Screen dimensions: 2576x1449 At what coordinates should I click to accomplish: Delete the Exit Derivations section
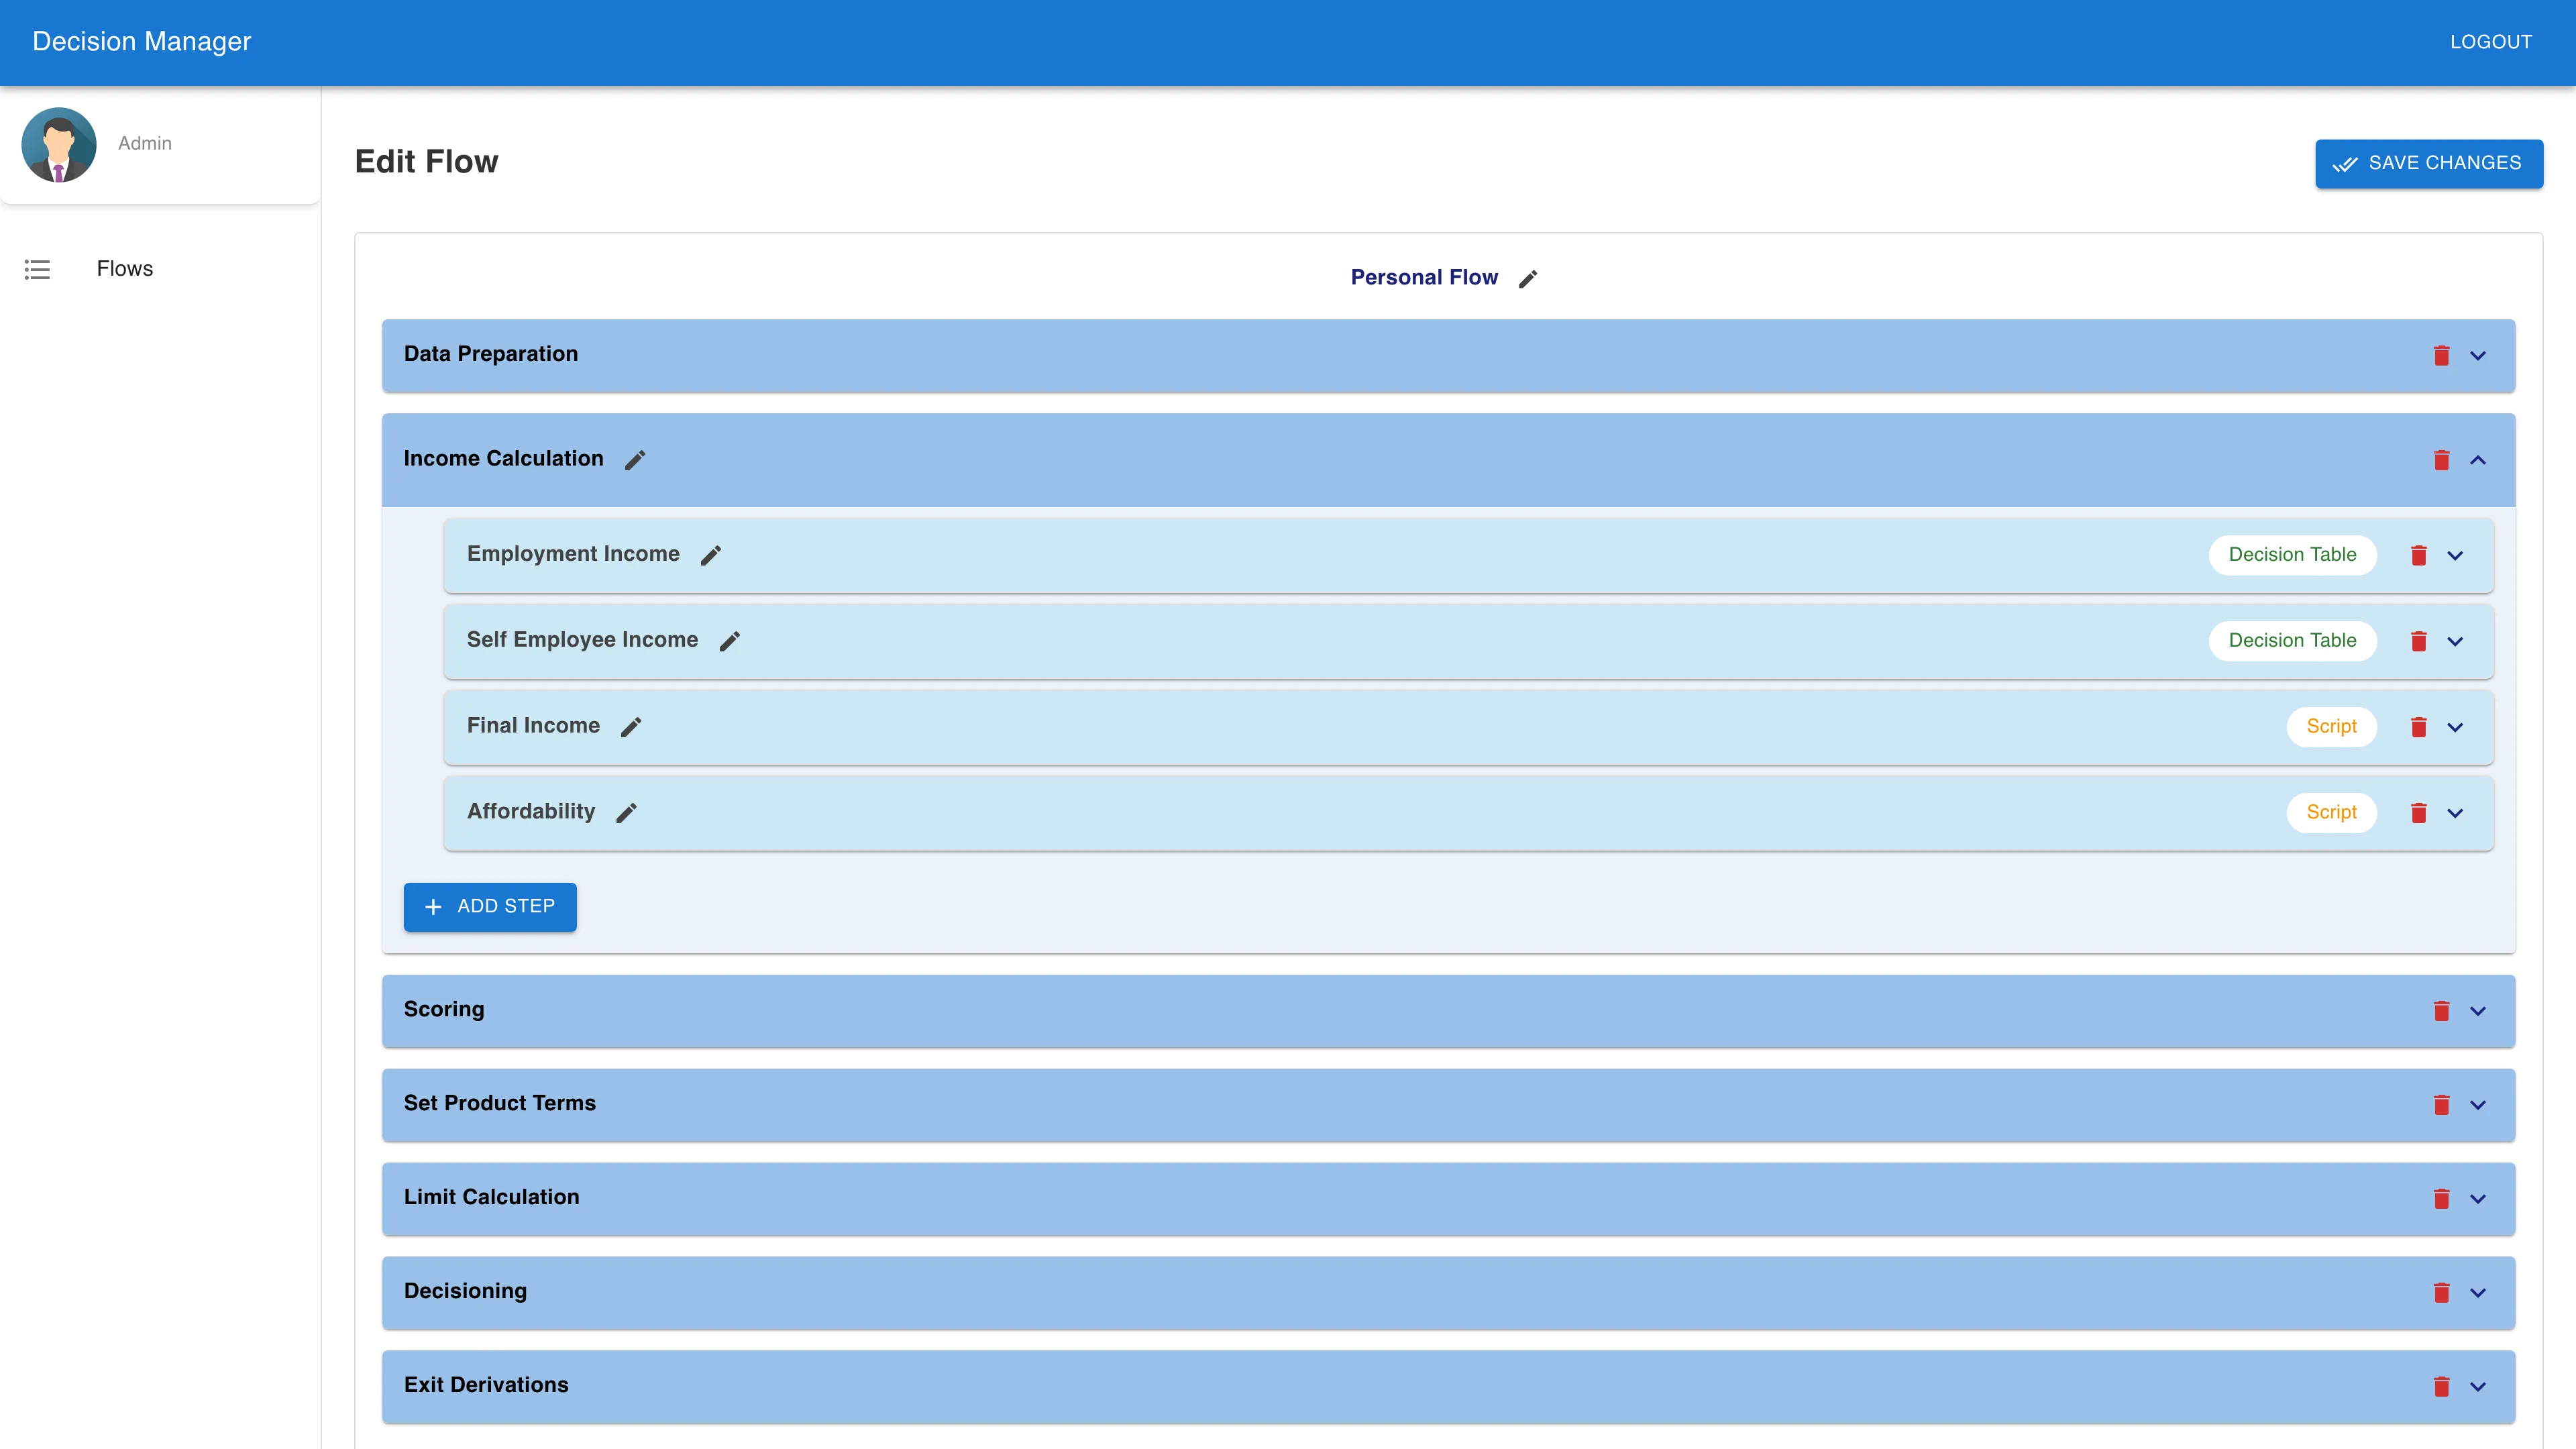tap(2443, 1386)
